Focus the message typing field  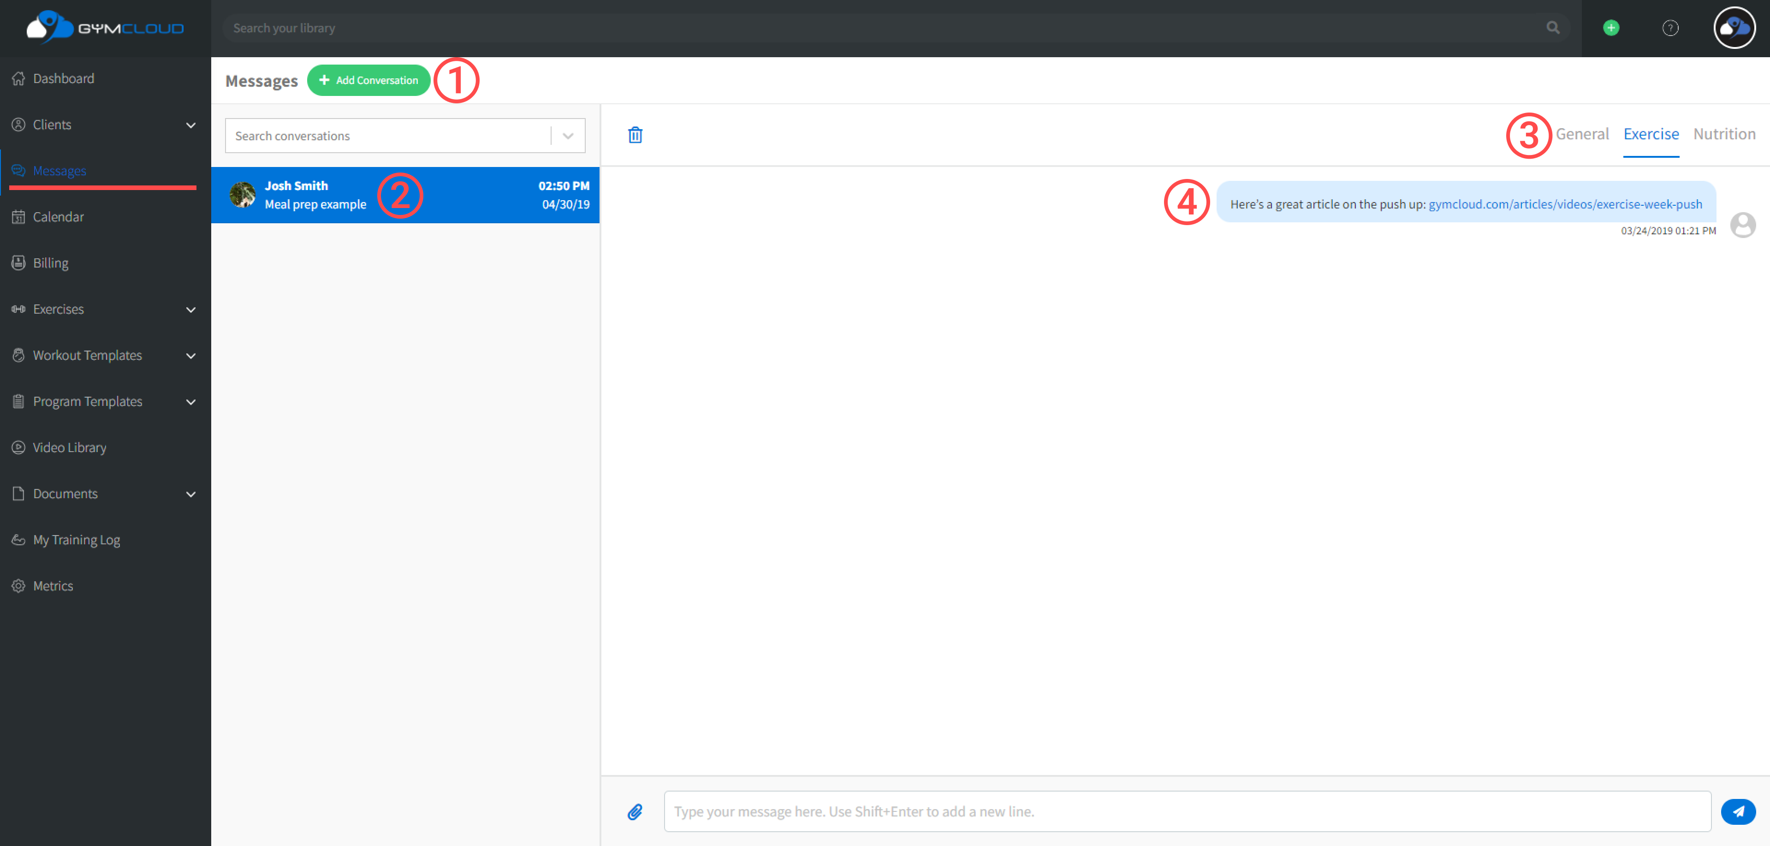click(x=1187, y=812)
